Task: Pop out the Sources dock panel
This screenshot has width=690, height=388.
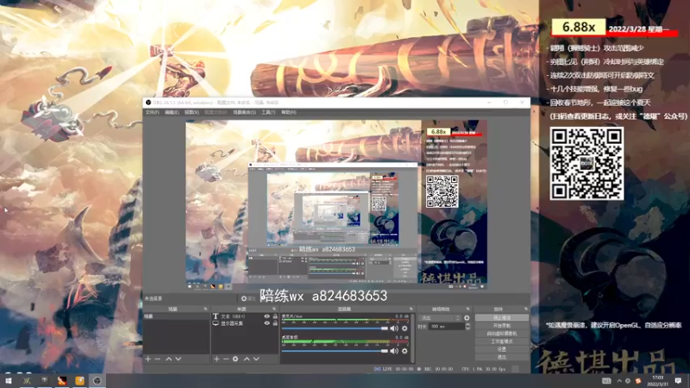Action: click(x=274, y=309)
